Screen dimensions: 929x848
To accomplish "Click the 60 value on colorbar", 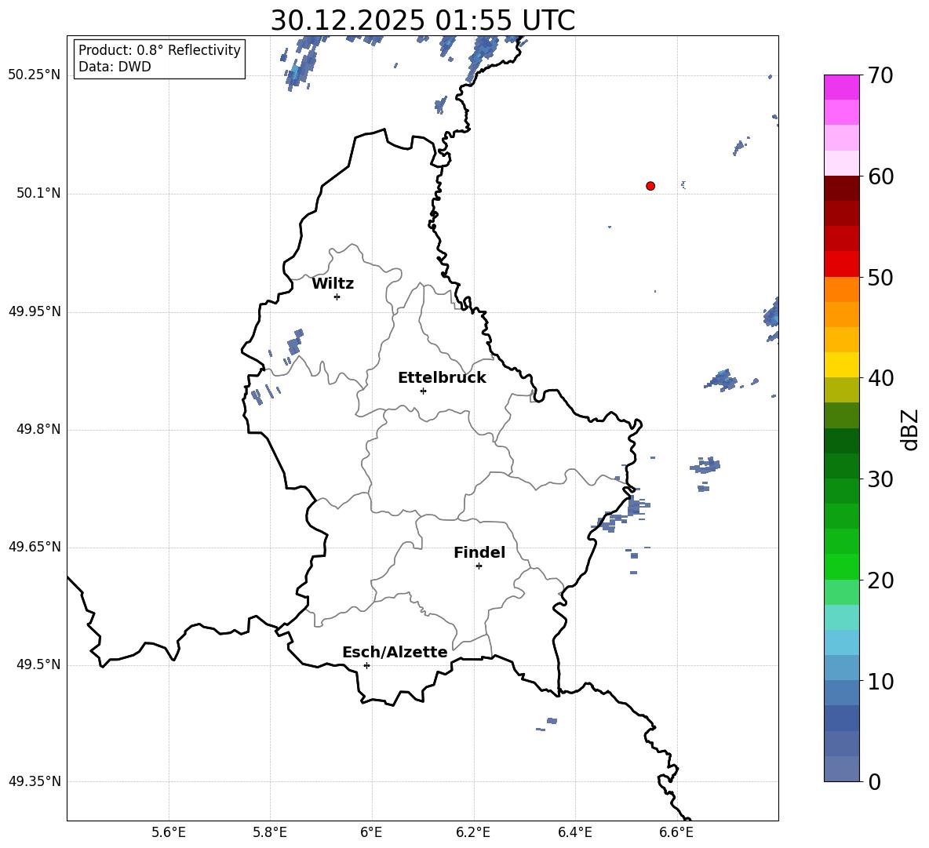I will pyautogui.click(x=880, y=177).
